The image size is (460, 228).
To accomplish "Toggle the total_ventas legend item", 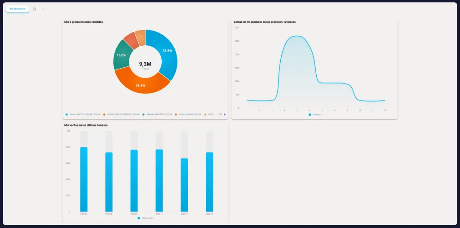I will pos(145,218).
